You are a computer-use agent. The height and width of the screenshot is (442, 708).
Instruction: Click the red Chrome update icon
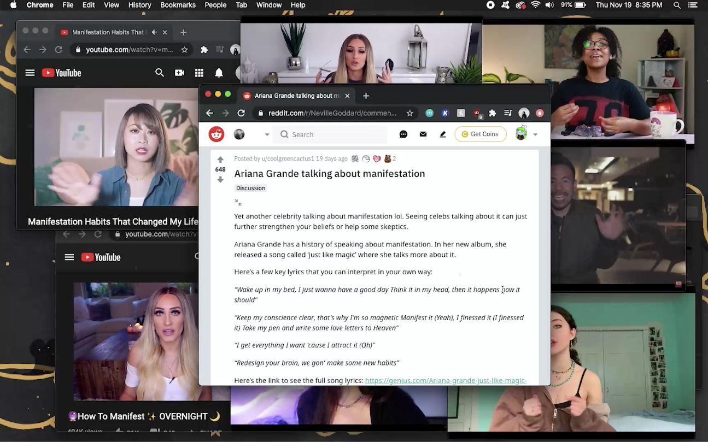(540, 113)
